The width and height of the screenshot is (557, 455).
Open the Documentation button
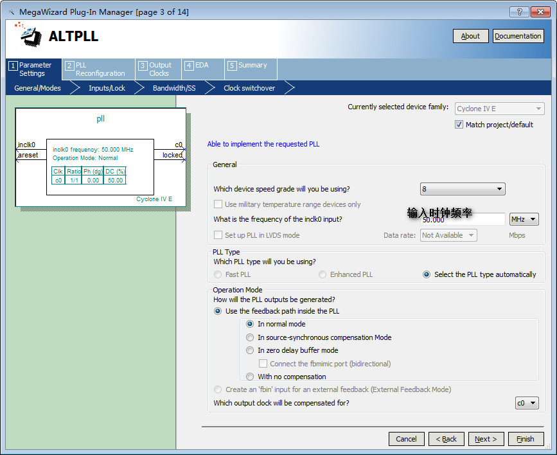coord(518,36)
